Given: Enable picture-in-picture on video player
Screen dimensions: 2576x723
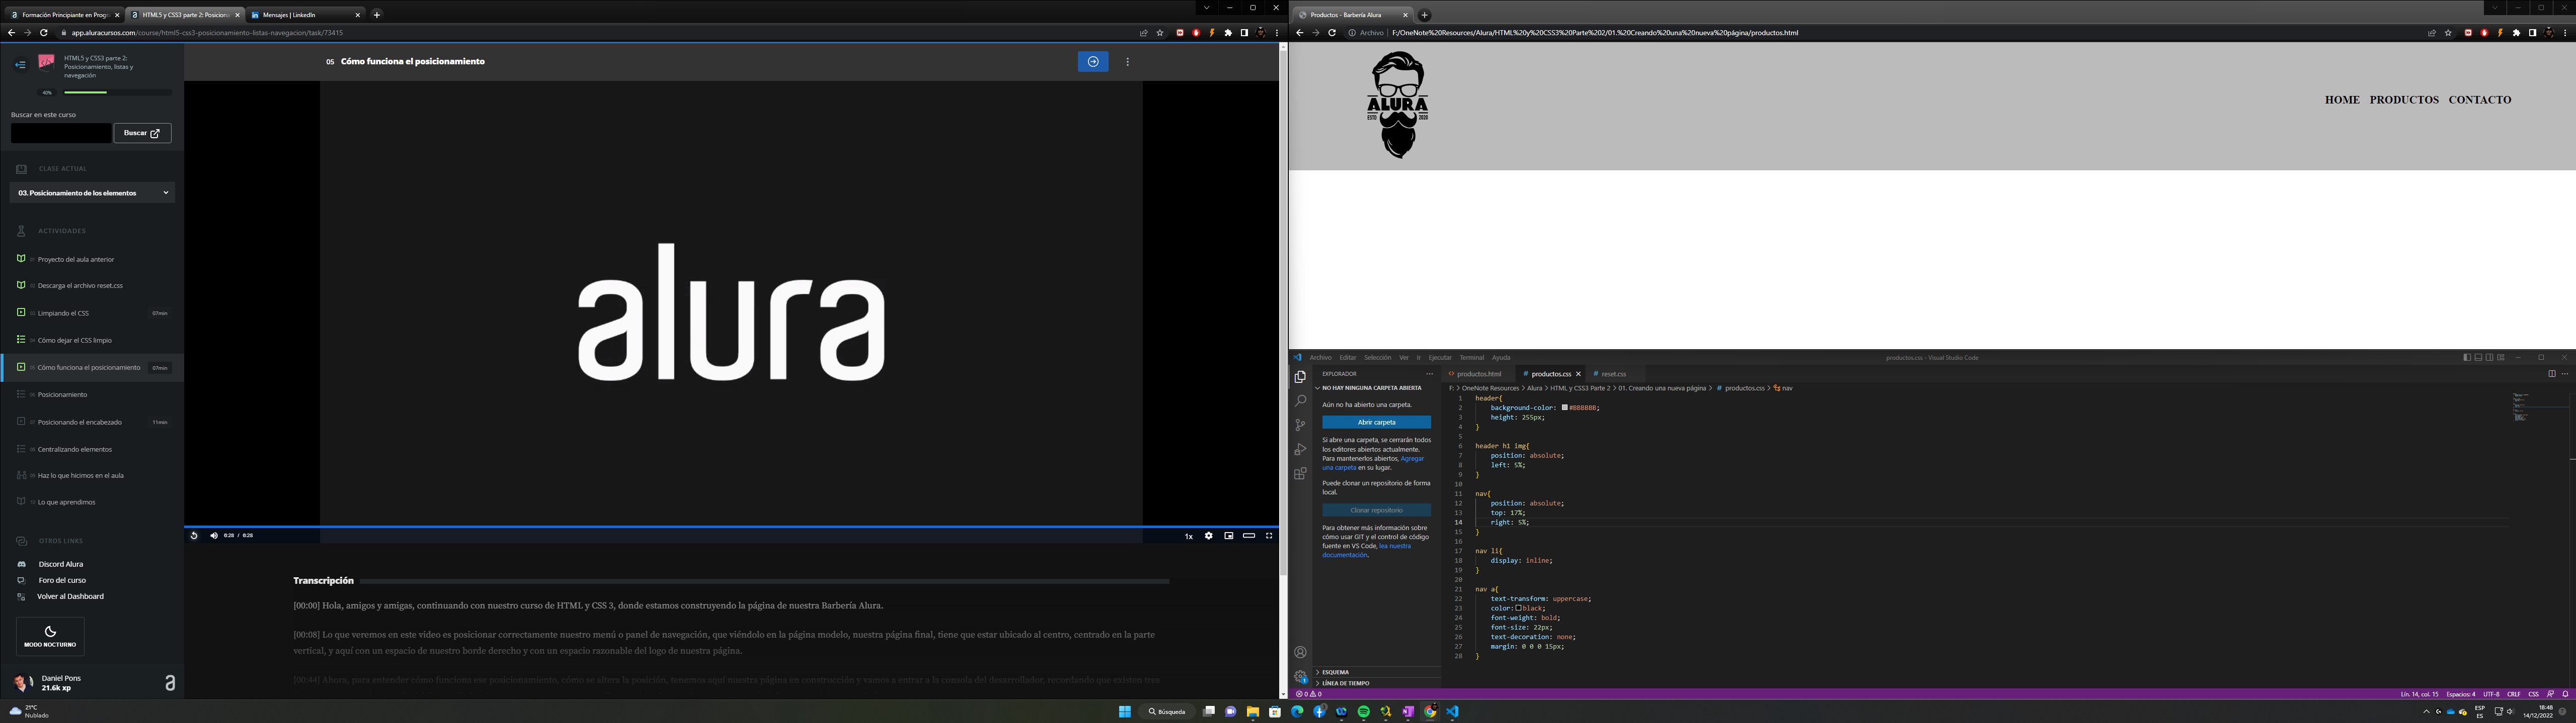Looking at the screenshot, I should click(x=1228, y=535).
